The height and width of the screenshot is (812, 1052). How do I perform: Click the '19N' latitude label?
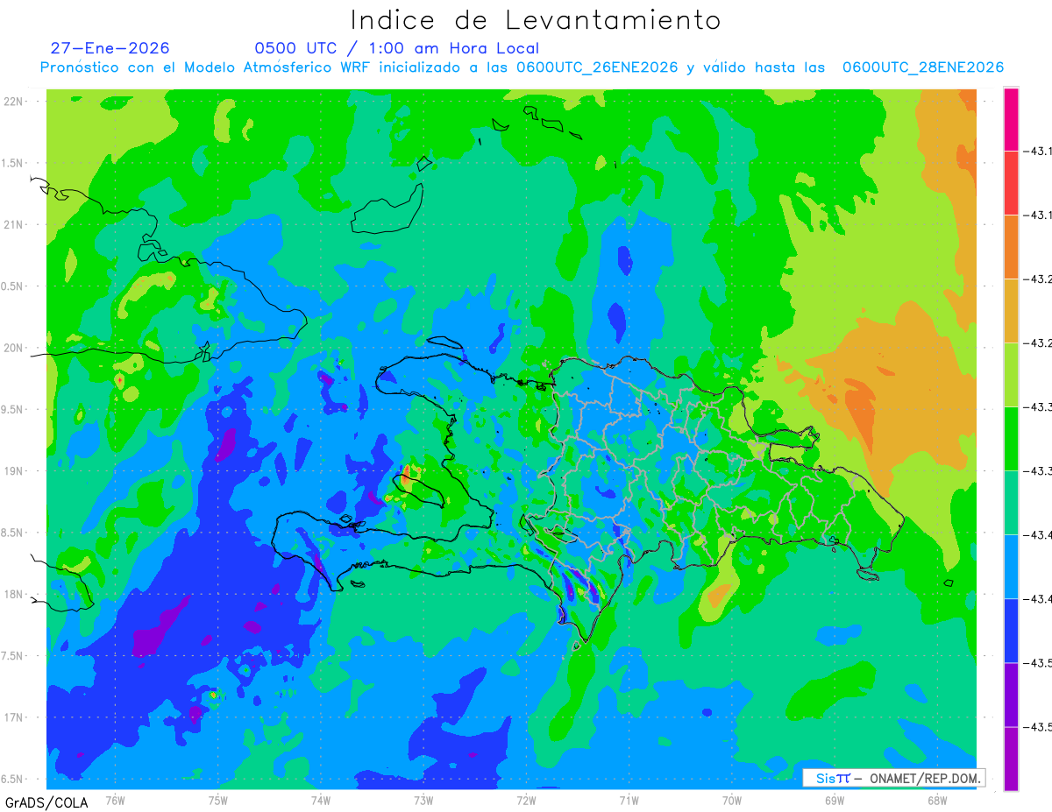click(13, 470)
